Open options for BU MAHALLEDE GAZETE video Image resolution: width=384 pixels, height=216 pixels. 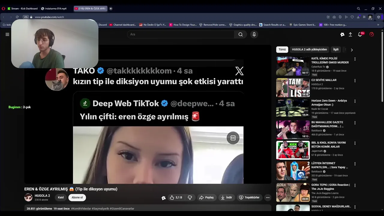click(355, 123)
